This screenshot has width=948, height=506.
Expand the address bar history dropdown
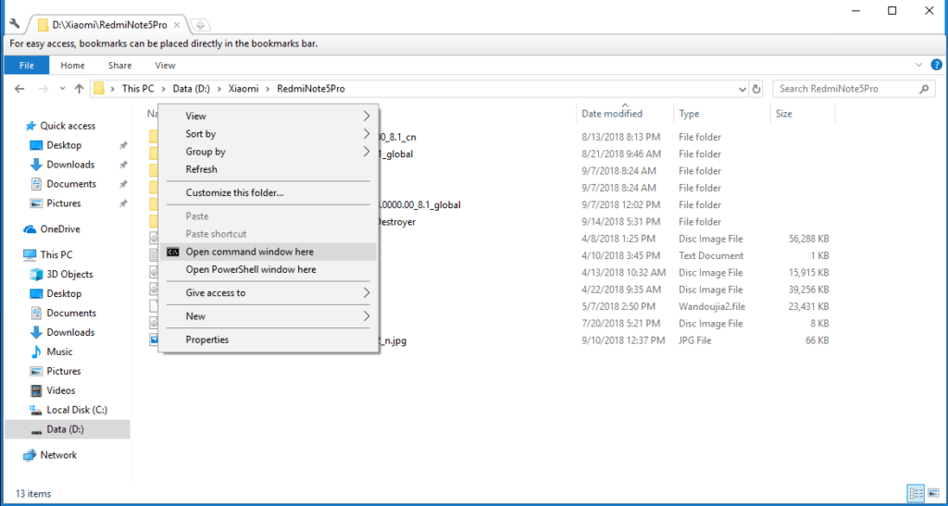[743, 89]
